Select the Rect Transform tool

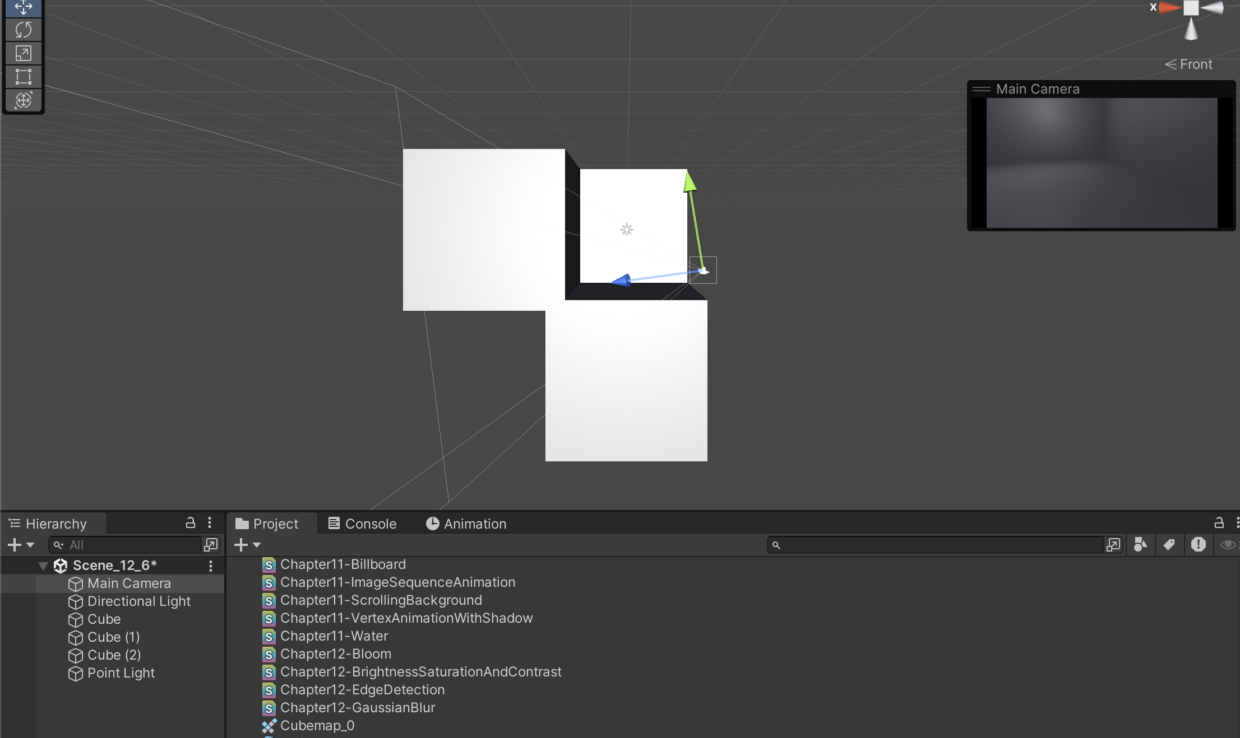coord(23,77)
